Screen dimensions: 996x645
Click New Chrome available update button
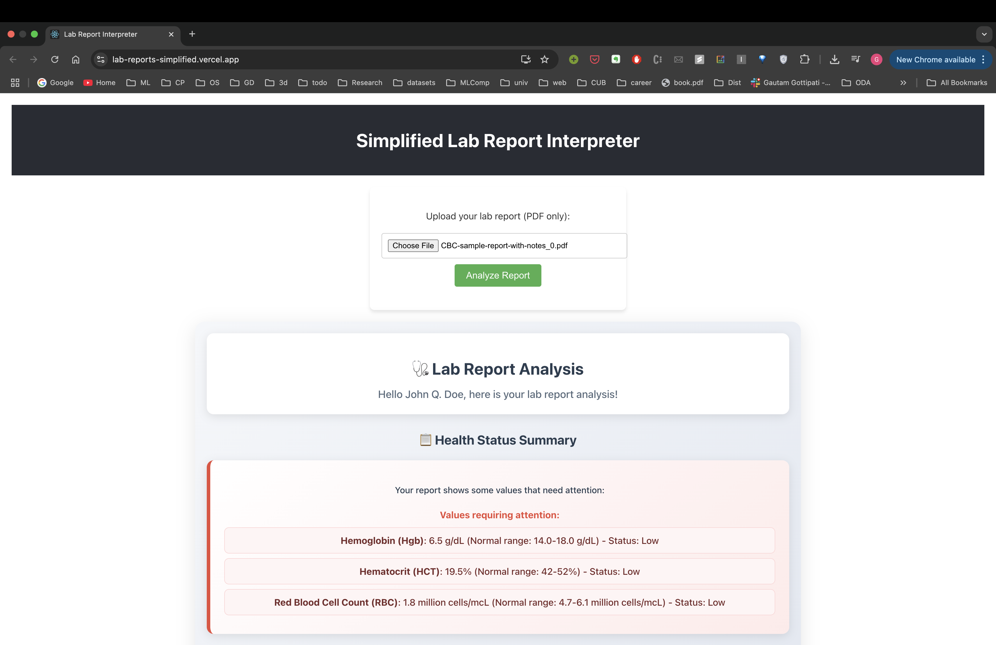pos(935,59)
